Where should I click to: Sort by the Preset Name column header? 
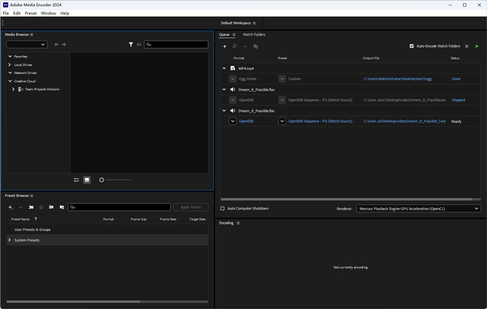coord(21,220)
